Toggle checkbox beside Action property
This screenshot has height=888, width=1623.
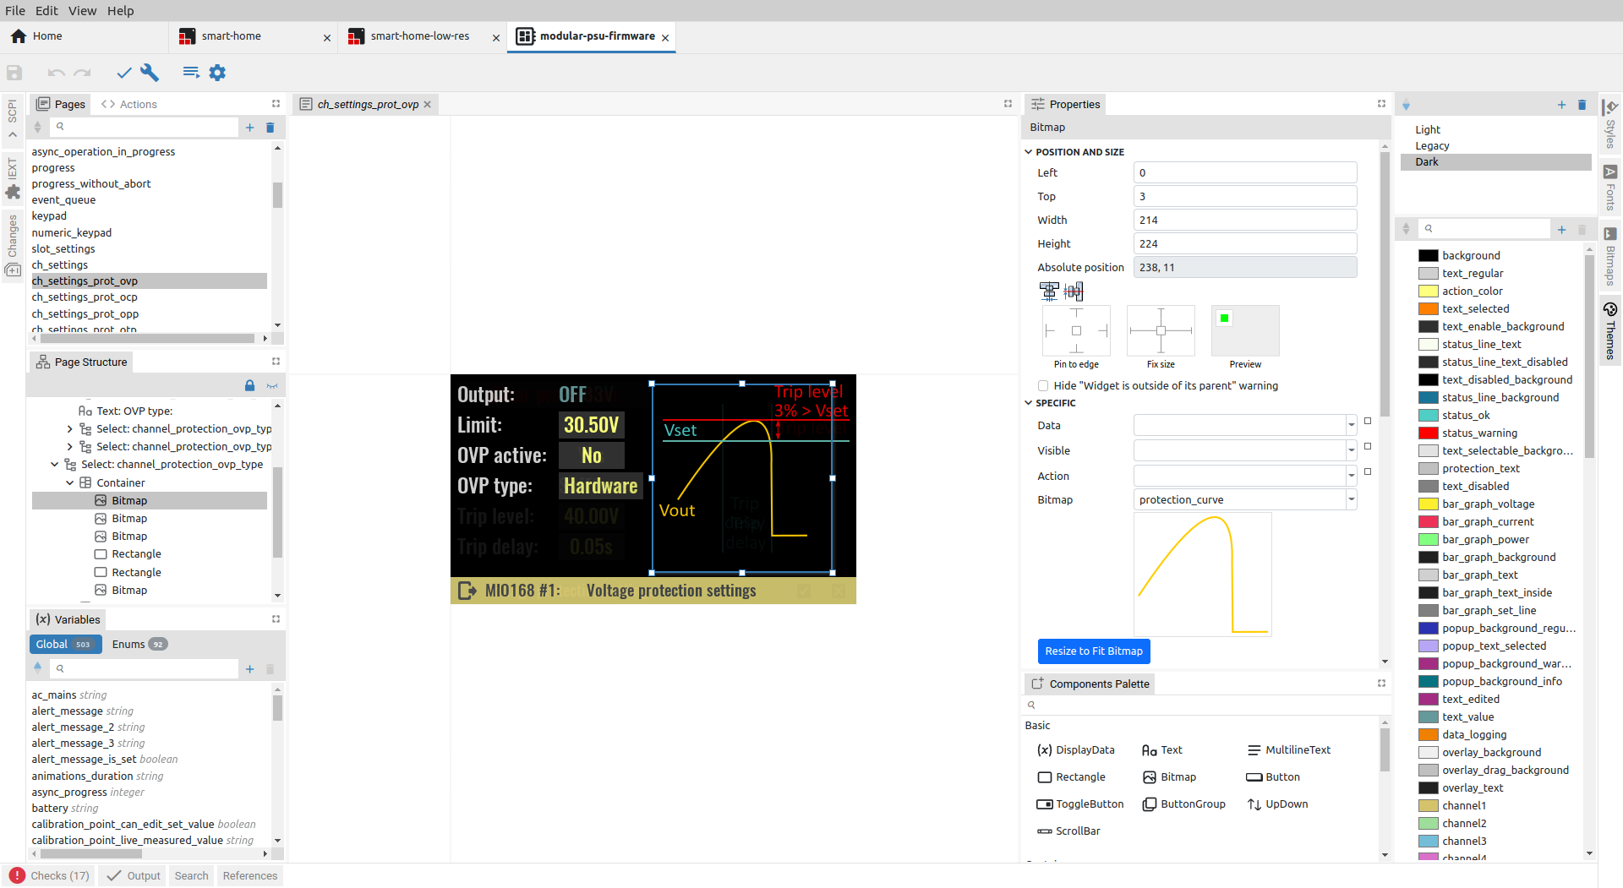(x=1368, y=471)
